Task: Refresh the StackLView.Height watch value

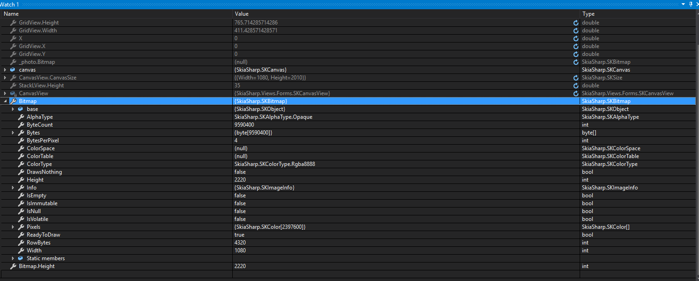Action: 576,86
